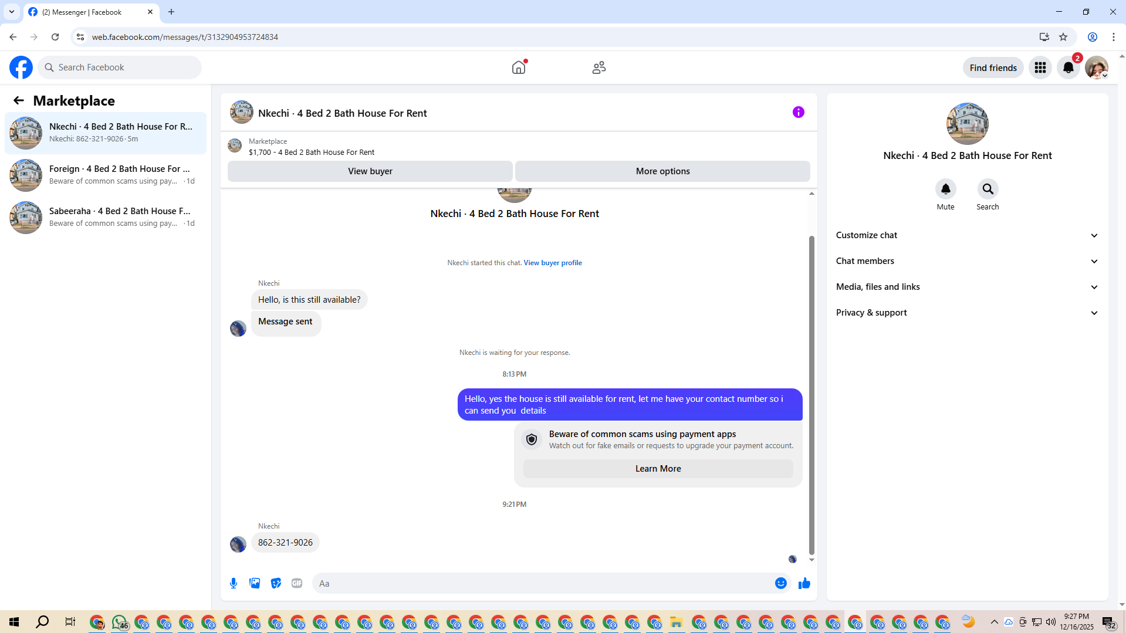Mute this conversation
The height and width of the screenshot is (633, 1126).
coord(946,189)
